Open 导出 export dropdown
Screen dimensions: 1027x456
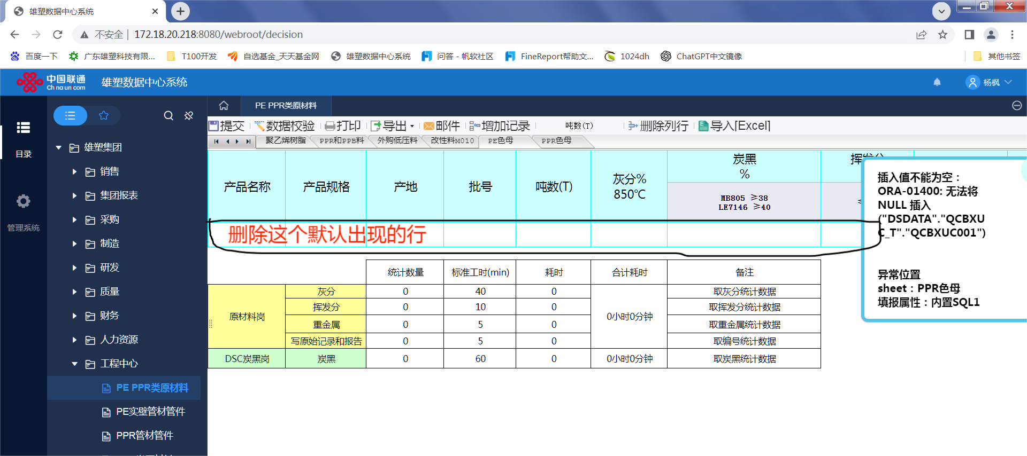point(393,126)
